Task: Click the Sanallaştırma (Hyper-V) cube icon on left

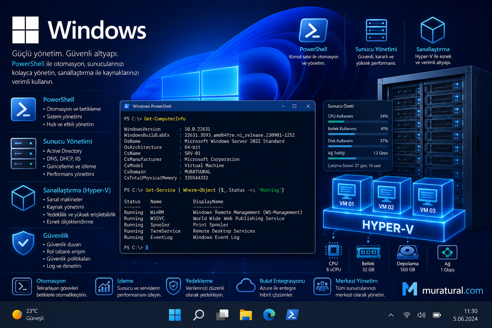Action: point(23,198)
